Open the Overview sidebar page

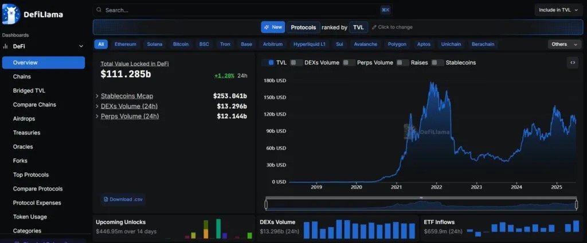(44, 63)
